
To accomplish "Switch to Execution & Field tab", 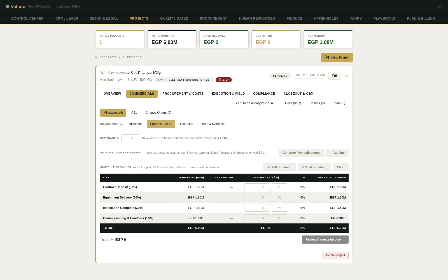I will pyautogui.click(x=228, y=94).
